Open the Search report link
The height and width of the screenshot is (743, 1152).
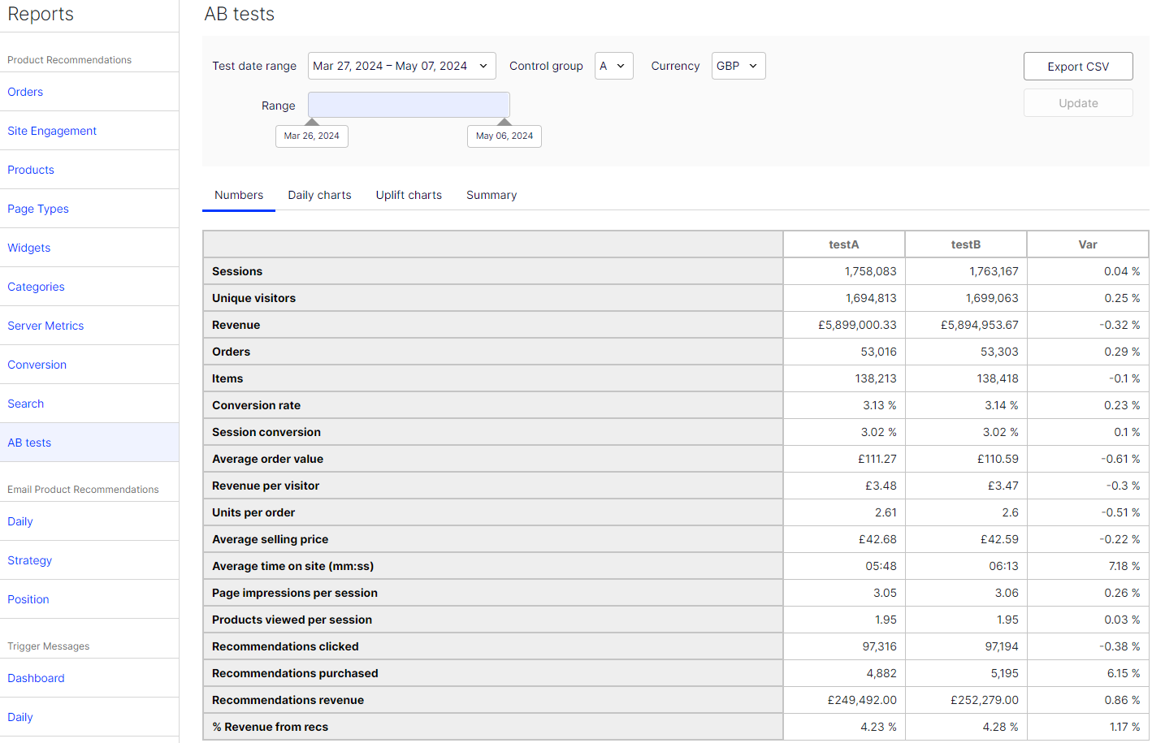(25, 404)
